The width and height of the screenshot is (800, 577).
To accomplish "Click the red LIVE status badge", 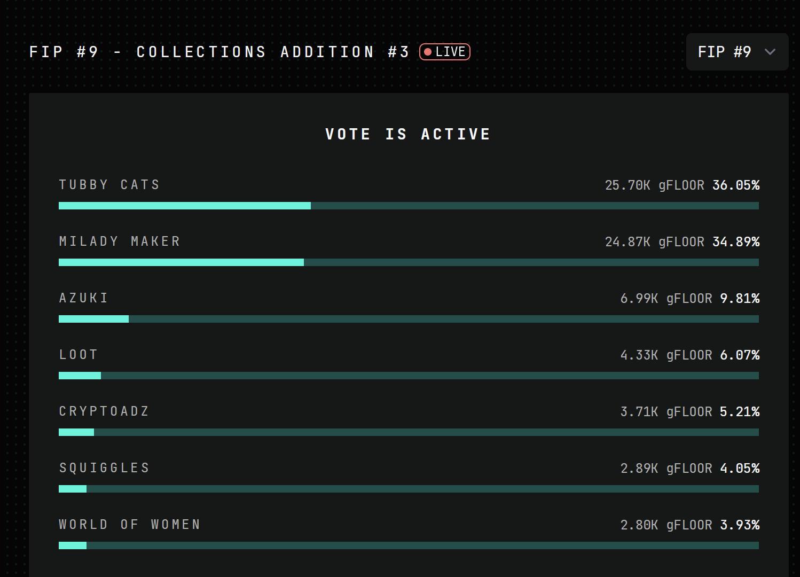I will click(x=445, y=52).
